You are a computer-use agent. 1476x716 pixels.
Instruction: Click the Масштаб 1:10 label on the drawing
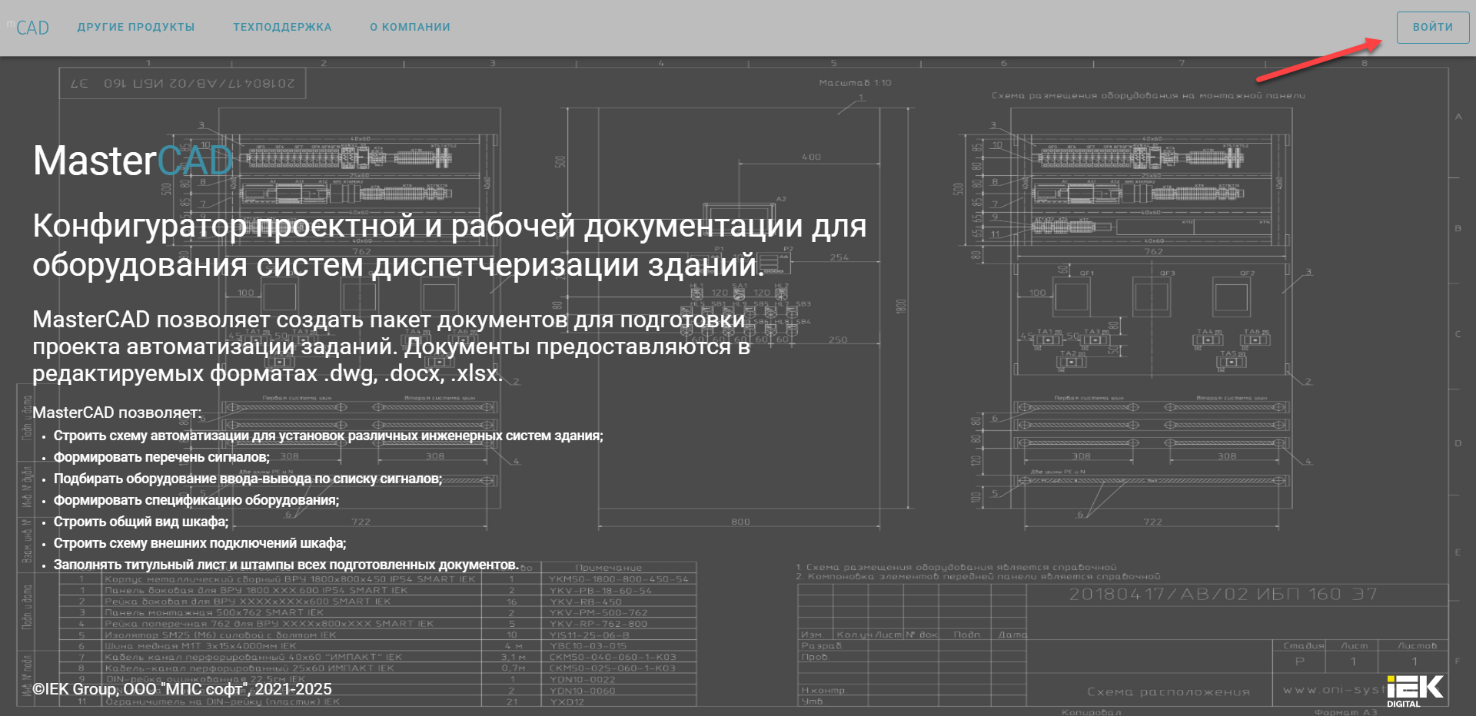tap(856, 82)
